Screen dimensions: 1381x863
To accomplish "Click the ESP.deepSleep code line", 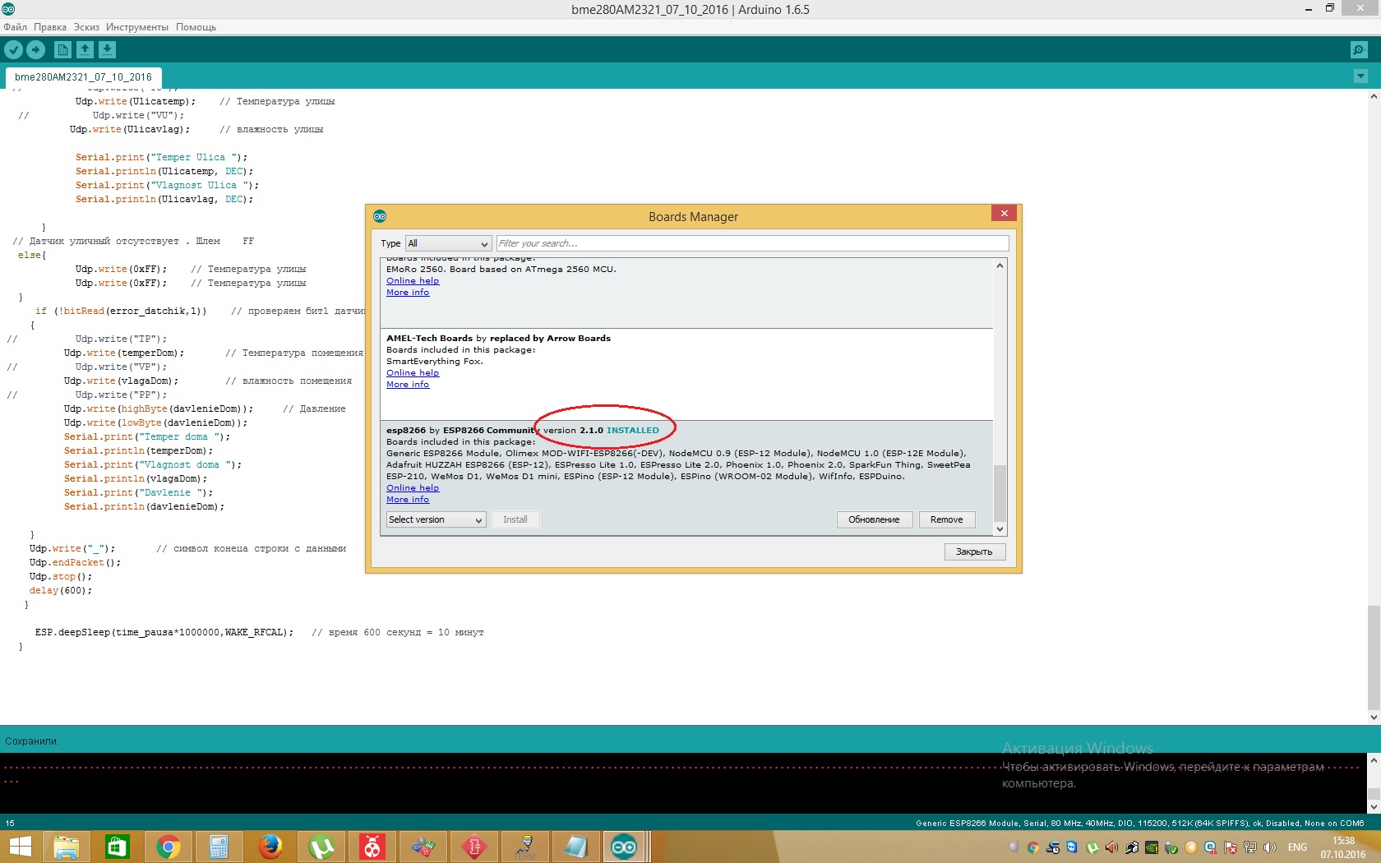I will (x=164, y=633).
